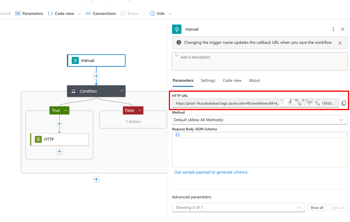The image size is (350, 222).
Task: Click the Parameters icon in the top toolbar
Action: click(18, 13)
